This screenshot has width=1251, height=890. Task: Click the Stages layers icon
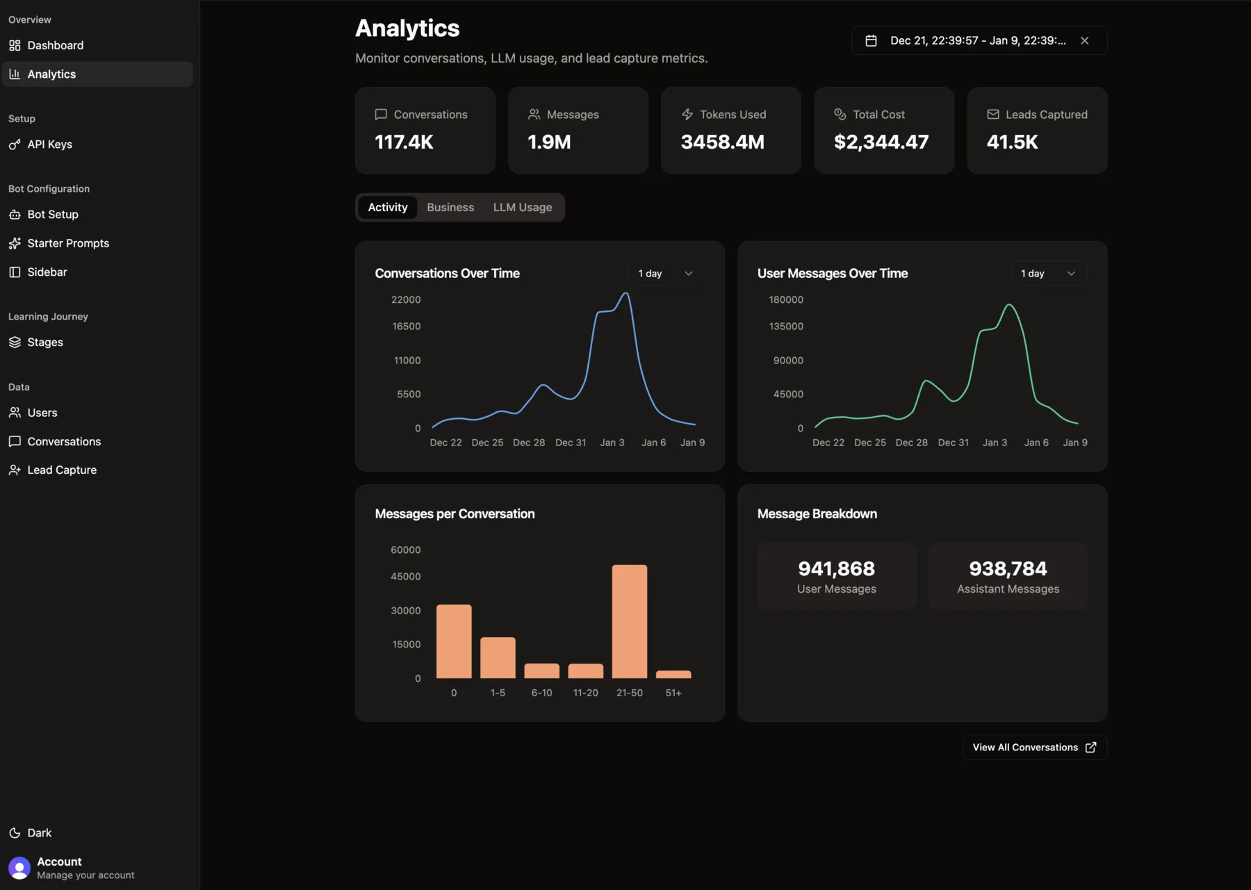15,343
